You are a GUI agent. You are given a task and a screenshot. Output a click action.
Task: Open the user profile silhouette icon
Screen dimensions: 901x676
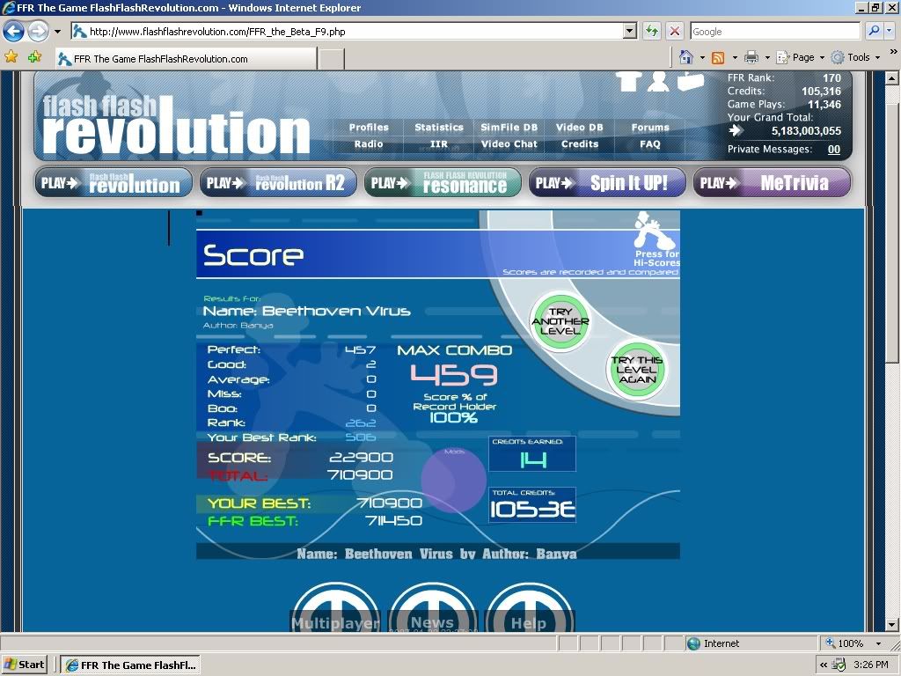pos(658,81)
